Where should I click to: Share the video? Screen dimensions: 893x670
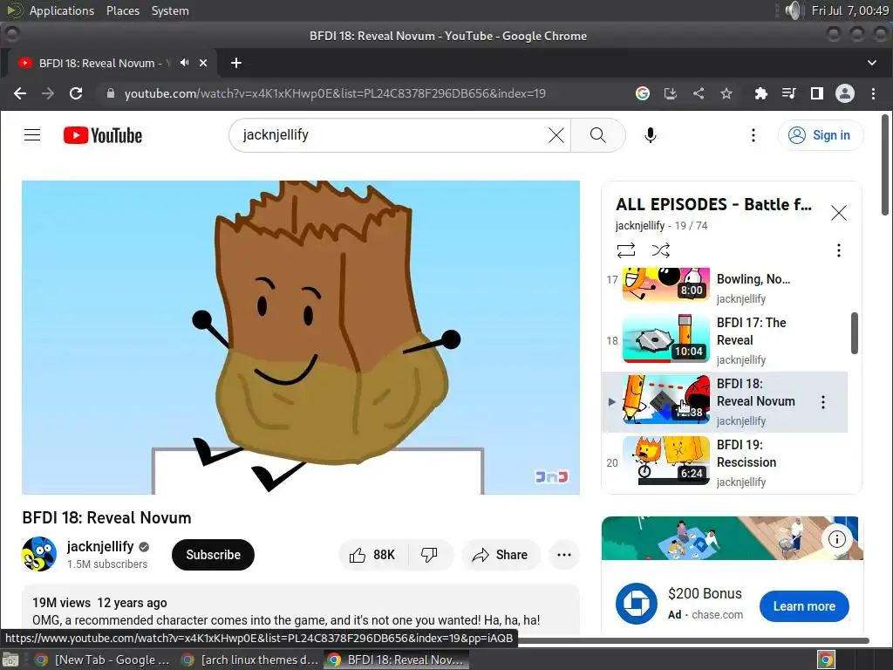[500, 554]
